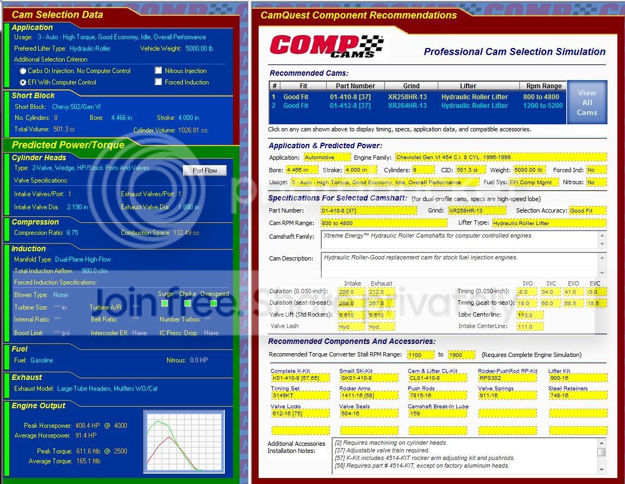The width and height of the screenshot is (625, 484).
Task: Click the Lifter Kit field 900-16
Action: coord(578,378)
